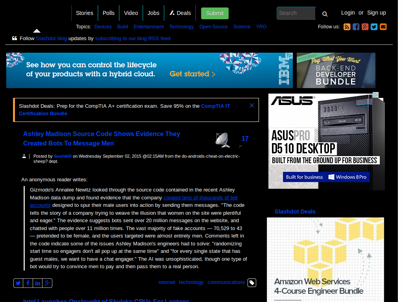The image size is (403, 302).
Task: Follow Slashdot via the Facebook icon
Action: pos(356,27)
